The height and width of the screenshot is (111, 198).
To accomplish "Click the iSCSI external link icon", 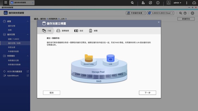I will click(28, 71).
